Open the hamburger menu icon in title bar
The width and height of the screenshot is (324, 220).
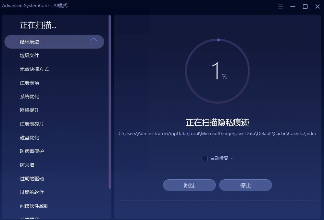tap(281, 7)
